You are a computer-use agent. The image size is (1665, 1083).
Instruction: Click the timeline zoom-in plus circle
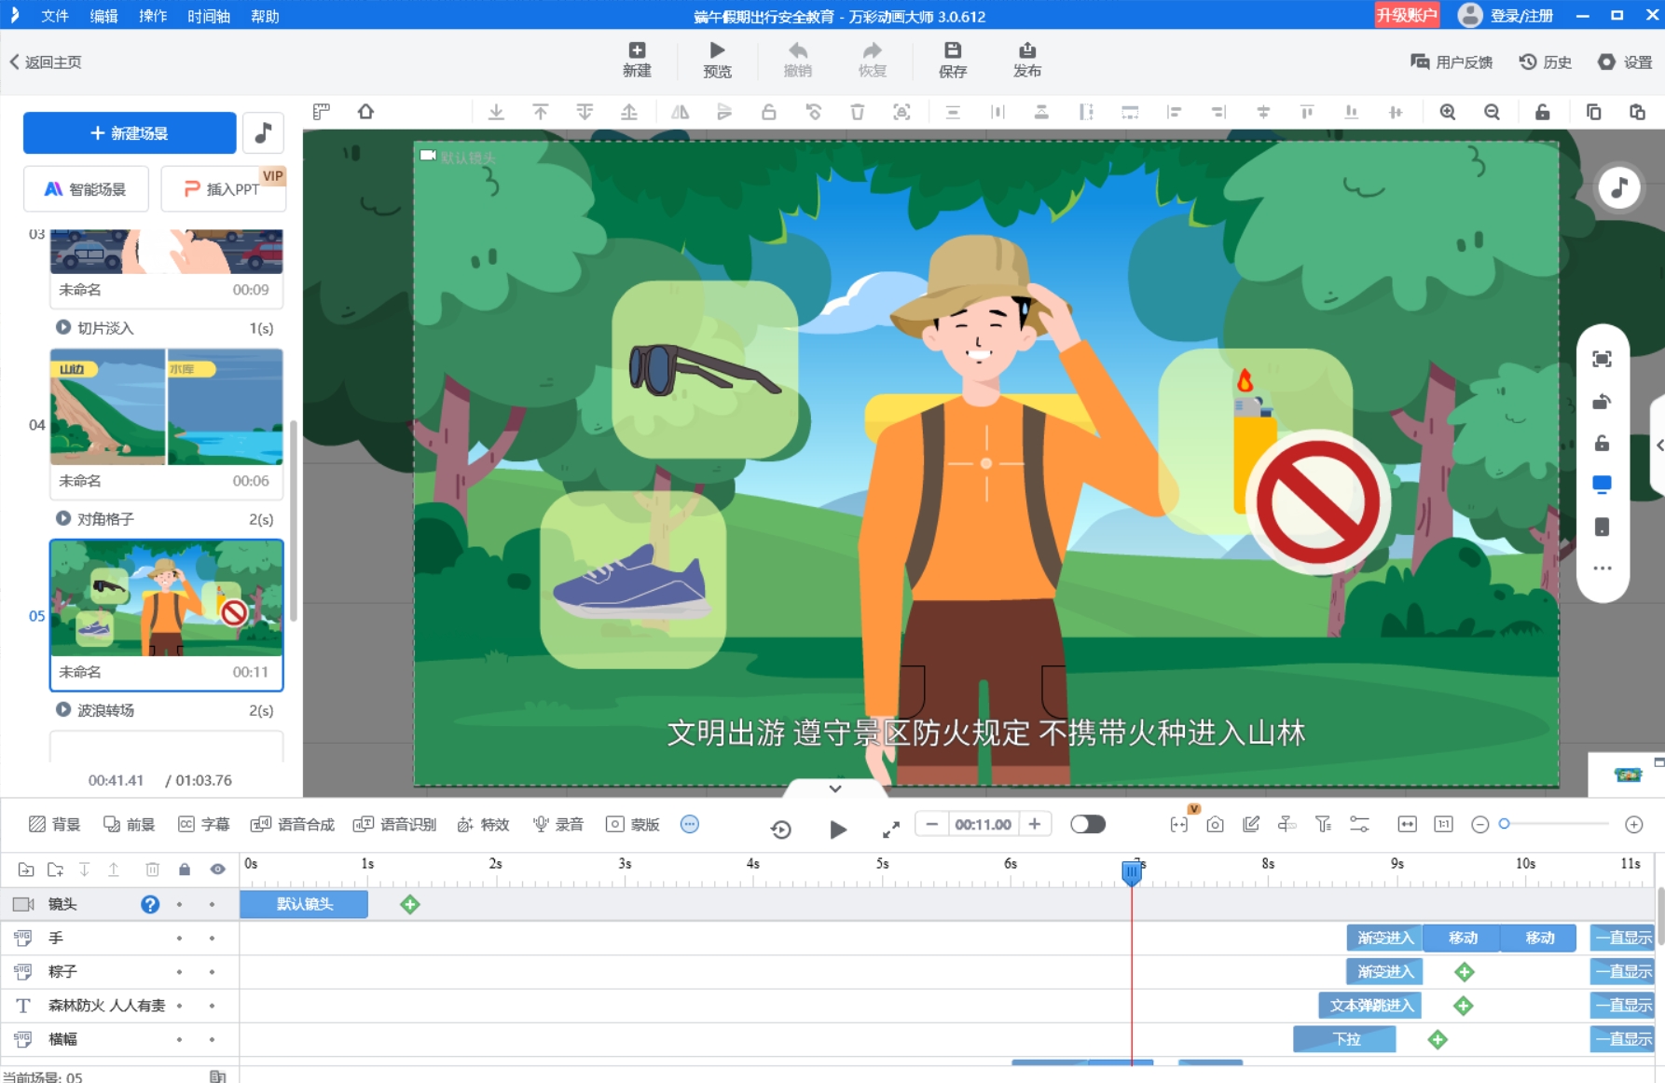coord(1633,825)
